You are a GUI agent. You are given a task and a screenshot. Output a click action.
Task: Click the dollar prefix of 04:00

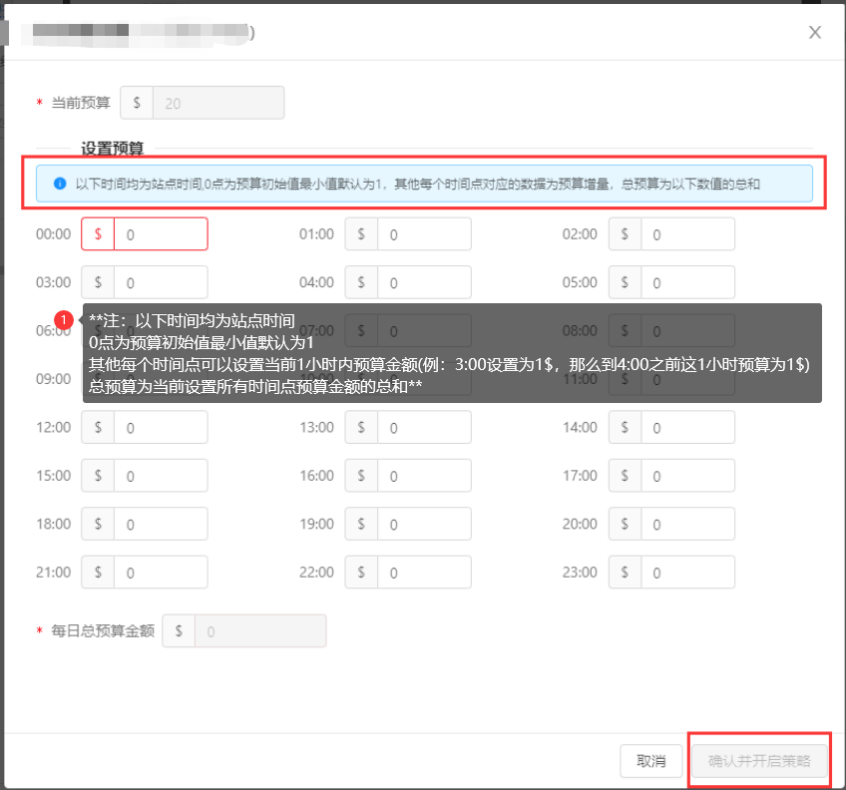coord(361,282)
